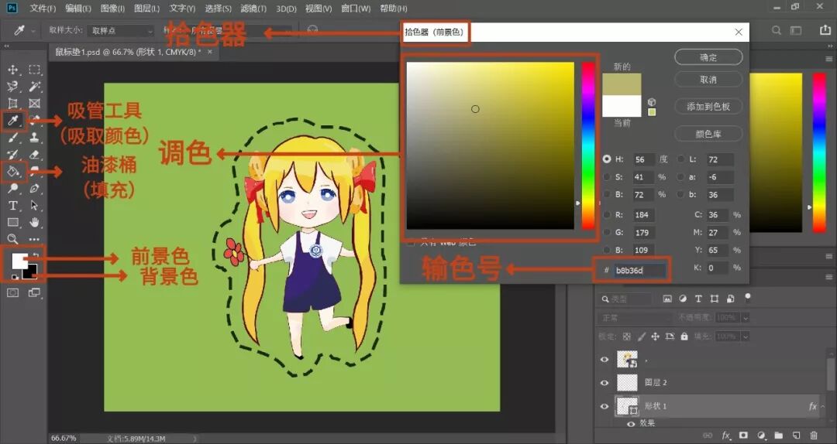
Task: Click the 颜色库 button
Action: point(708,134)
